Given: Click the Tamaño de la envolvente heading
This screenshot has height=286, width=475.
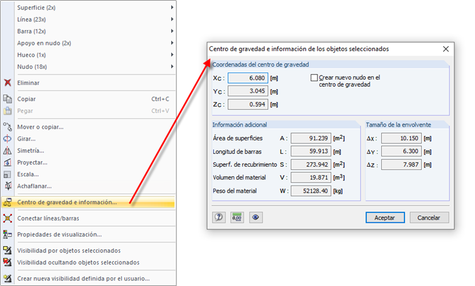Looking at the screenshot, I should tap(398, 125).
